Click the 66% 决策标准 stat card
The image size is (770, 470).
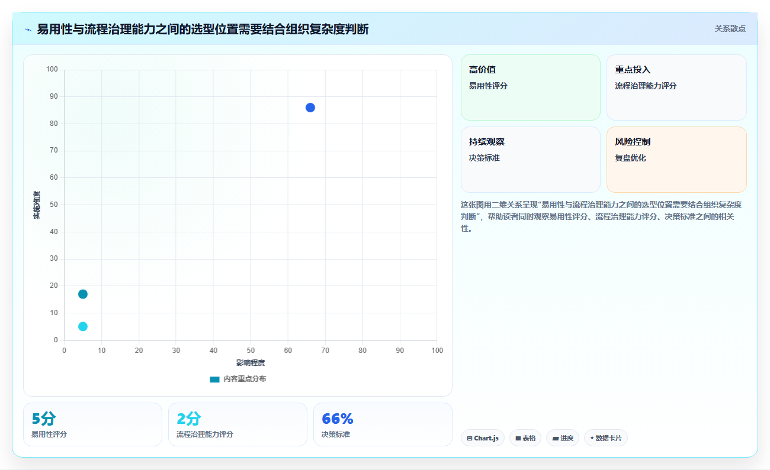[383, 424]
